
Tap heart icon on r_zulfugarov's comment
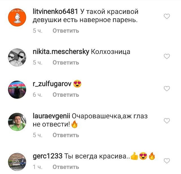point(167,89)
